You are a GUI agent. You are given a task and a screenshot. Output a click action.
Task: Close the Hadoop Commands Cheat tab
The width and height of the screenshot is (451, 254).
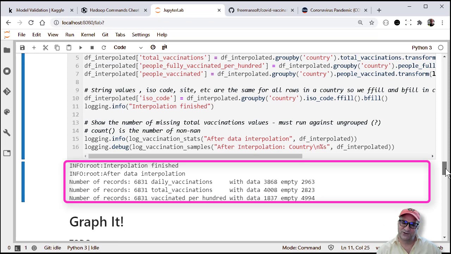click(x=145, y=10)
